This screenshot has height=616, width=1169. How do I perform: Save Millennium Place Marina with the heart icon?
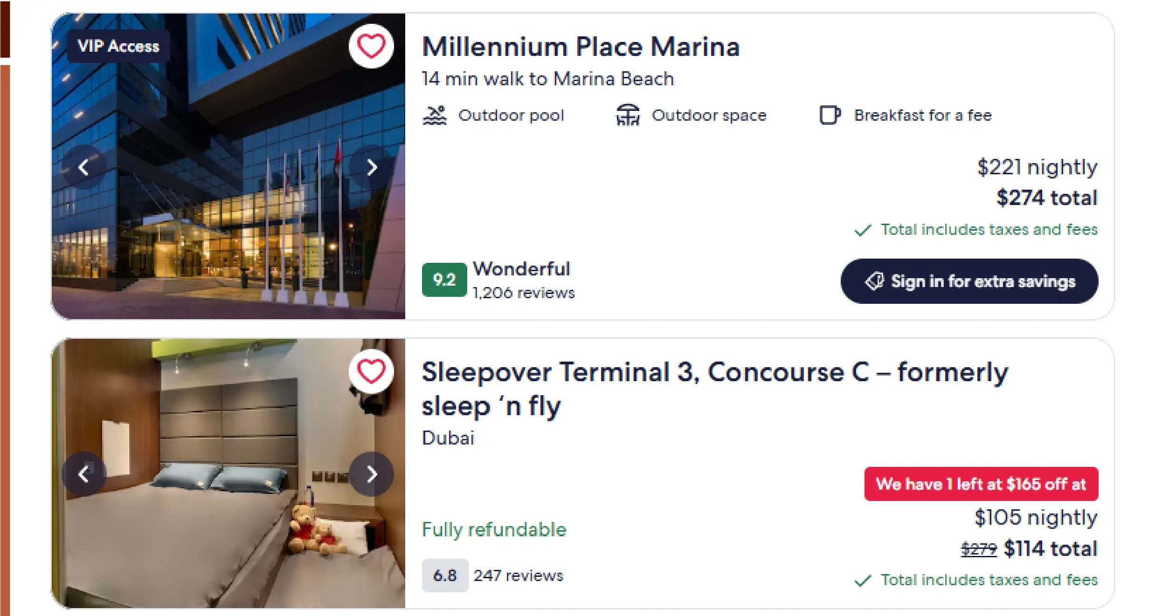click(371, 46)
